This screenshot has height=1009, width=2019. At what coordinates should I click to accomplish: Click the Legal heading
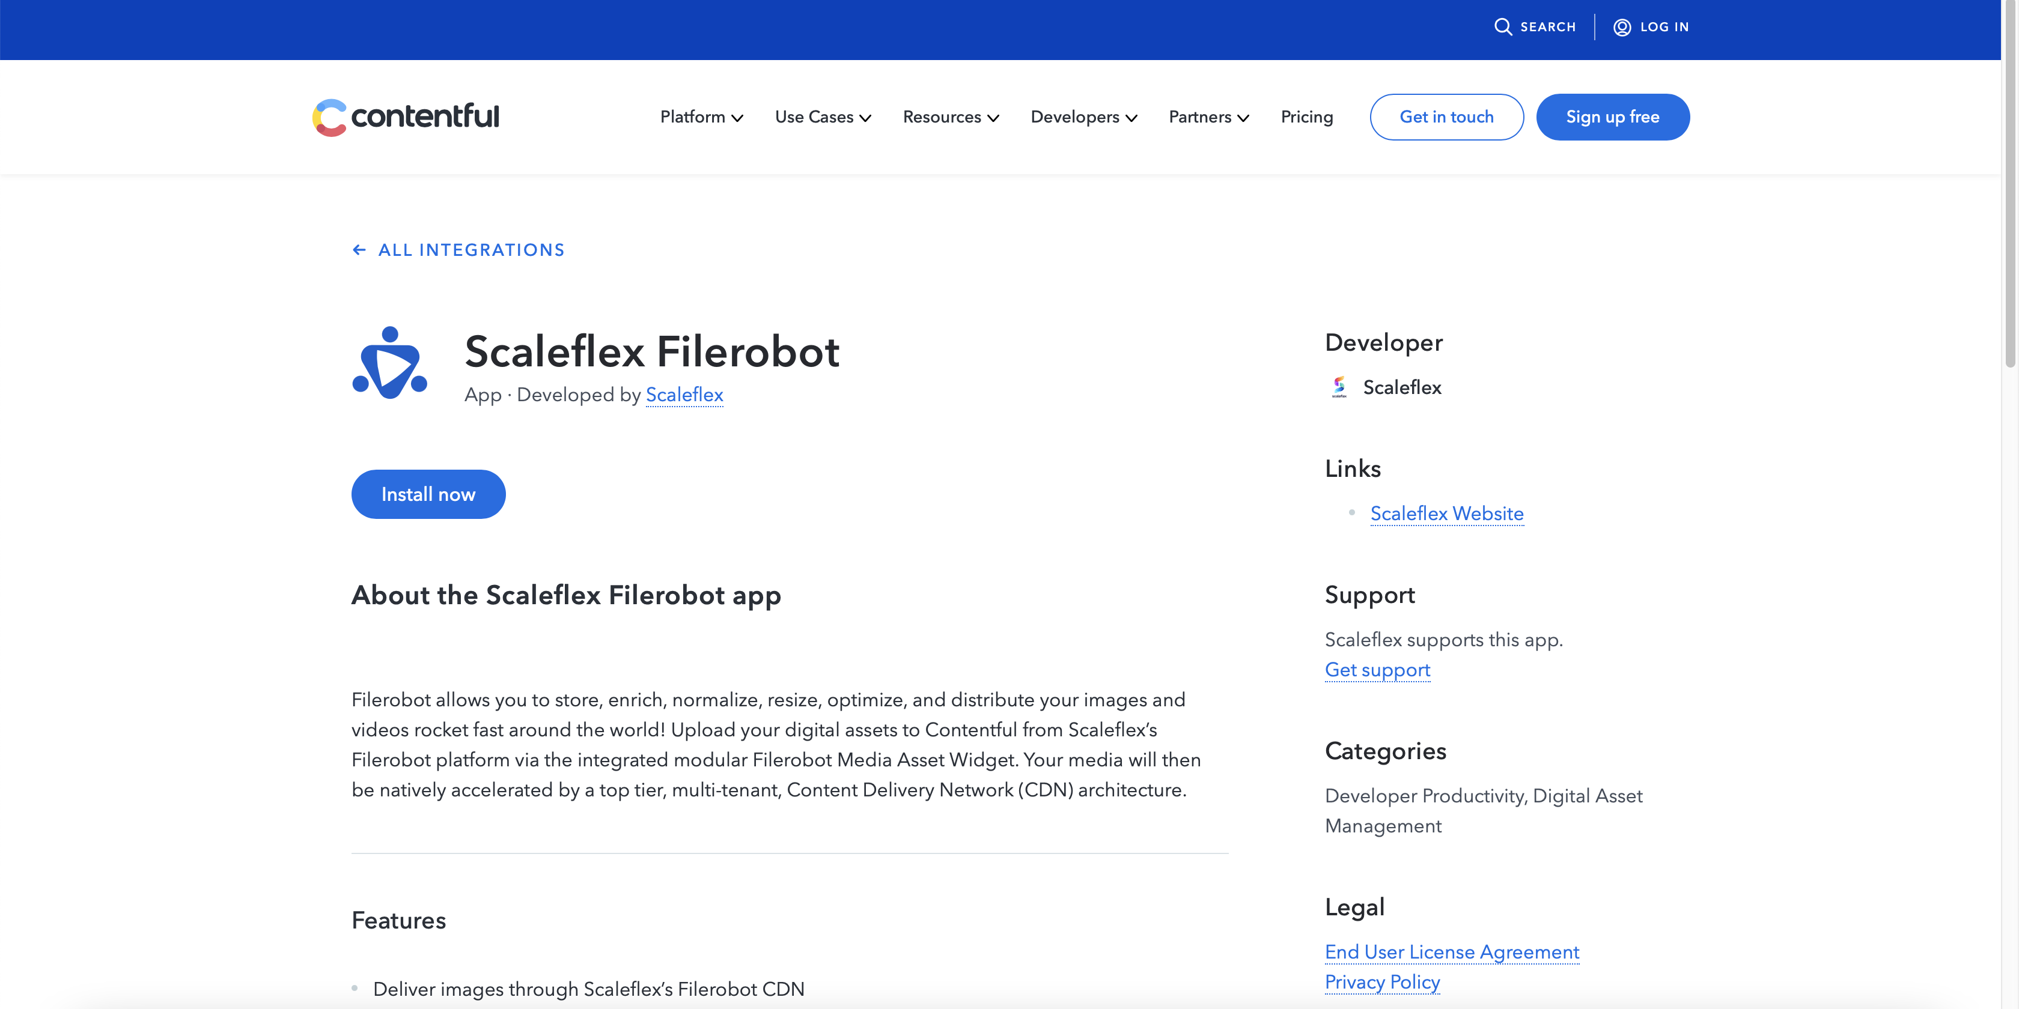click(1354, 907)
